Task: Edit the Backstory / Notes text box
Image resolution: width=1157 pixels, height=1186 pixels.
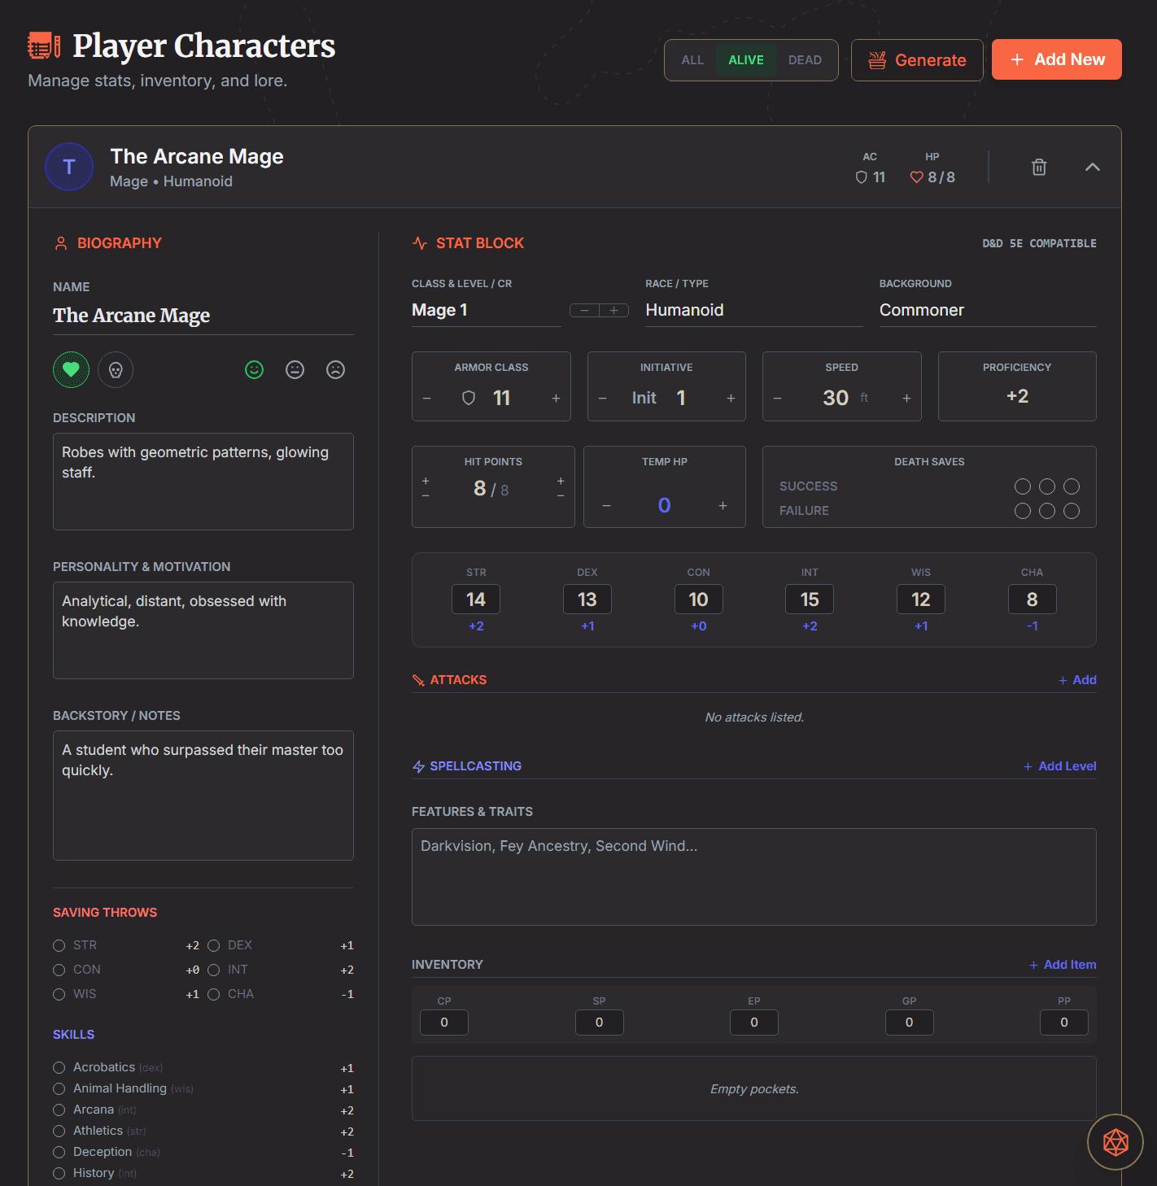Action: [x=203, y=796]
